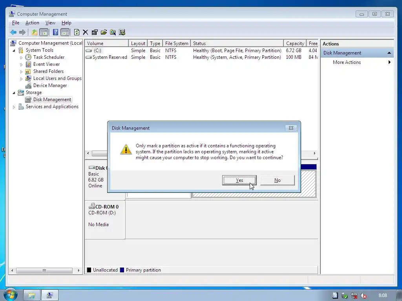Click the Delete X toolbar icon
This screenshot has width=402, height=301.
tap(85, 32)
